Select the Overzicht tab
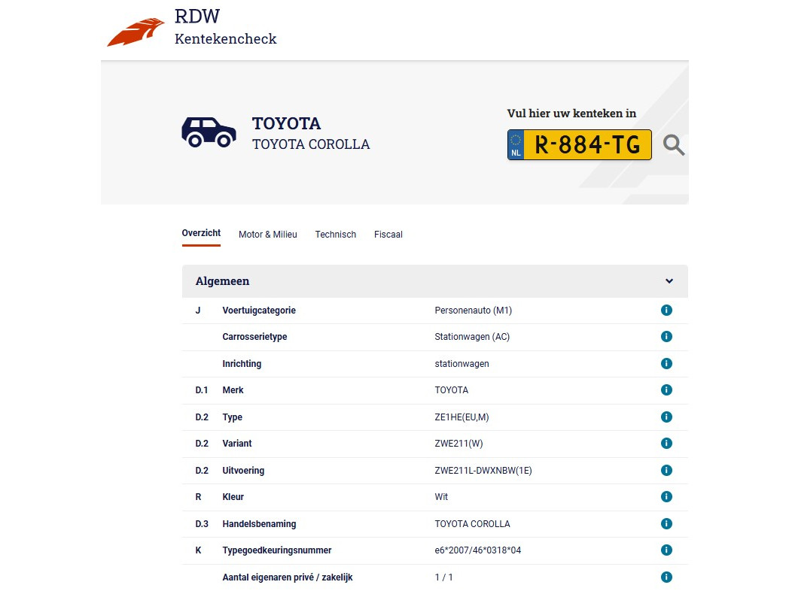 [201, 233]
